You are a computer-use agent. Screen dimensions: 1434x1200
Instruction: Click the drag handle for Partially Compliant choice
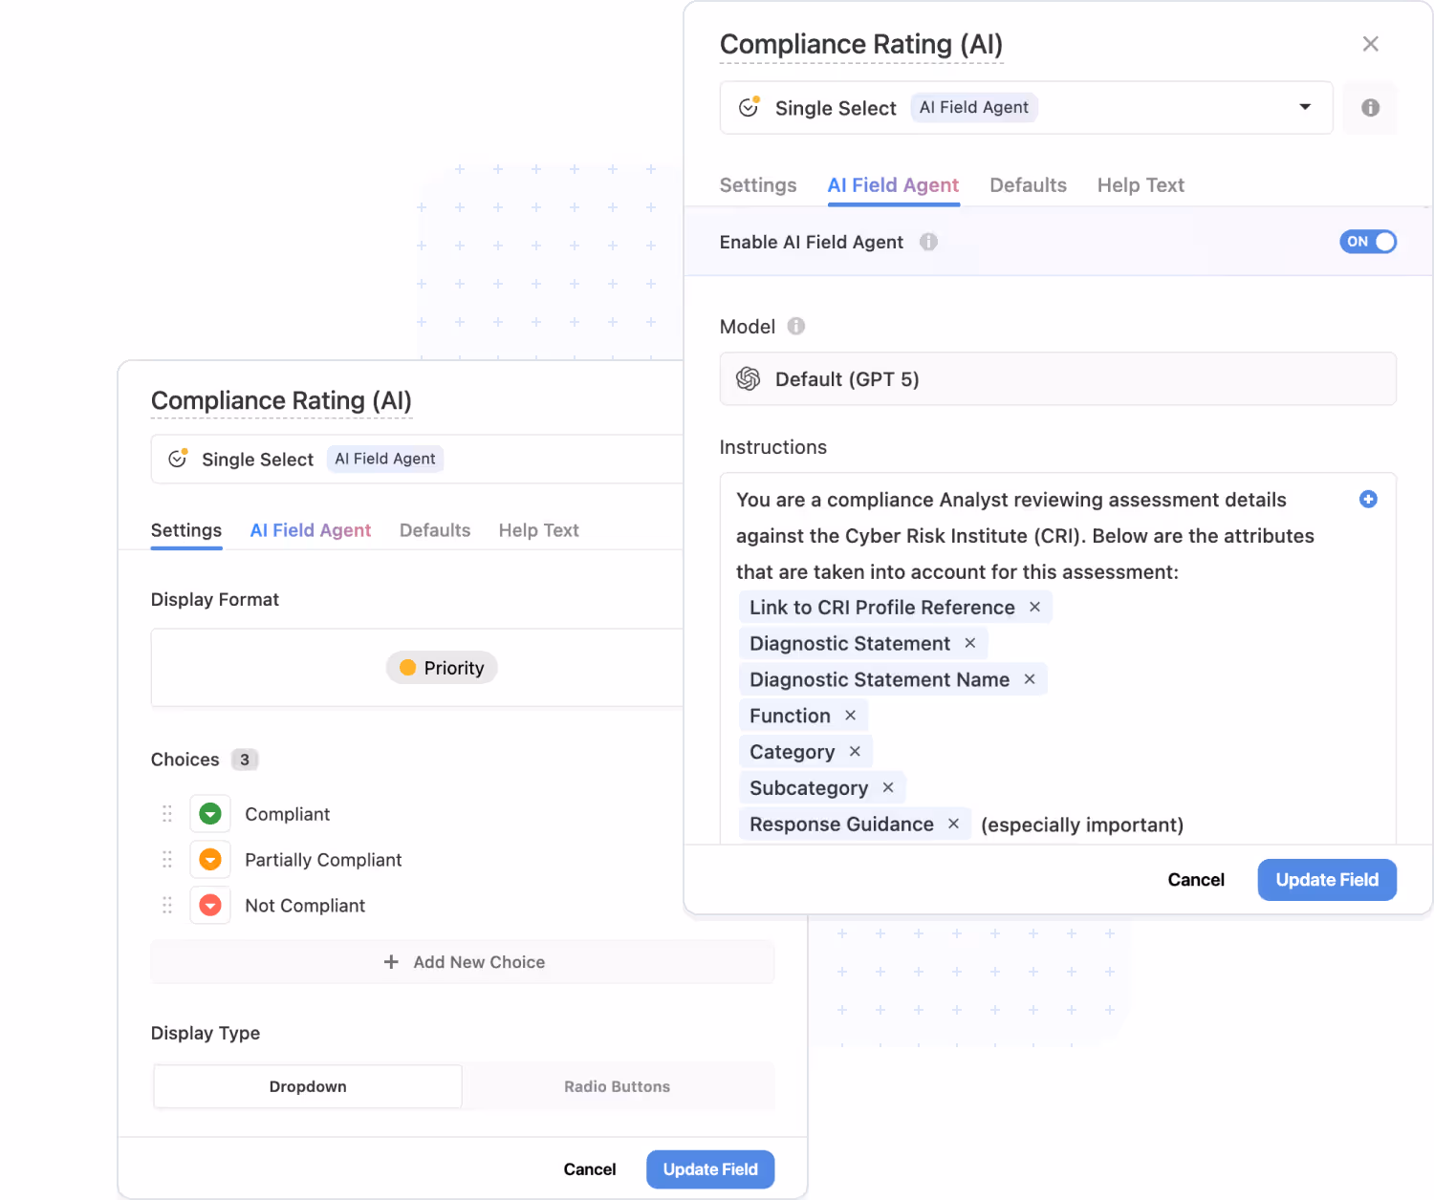pos(167,859)
